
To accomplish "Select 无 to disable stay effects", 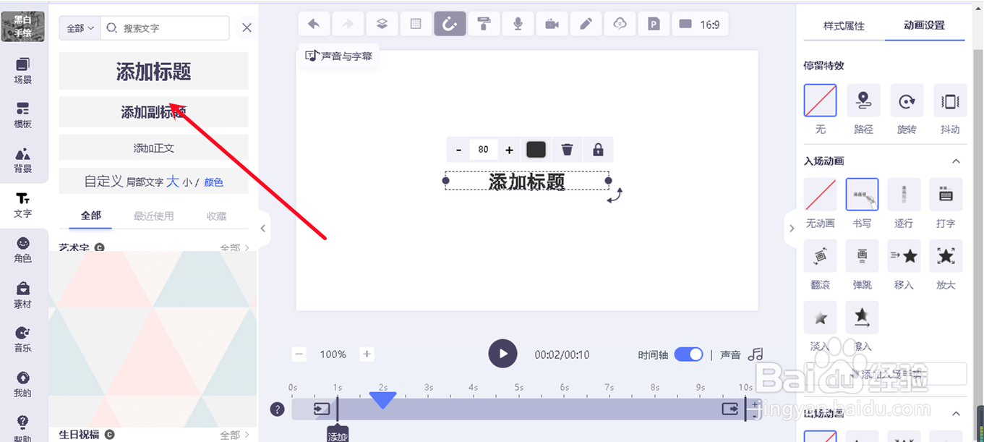I will tap(820, 101).
